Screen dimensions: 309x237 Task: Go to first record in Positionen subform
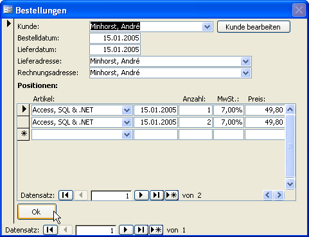(66, 195)
